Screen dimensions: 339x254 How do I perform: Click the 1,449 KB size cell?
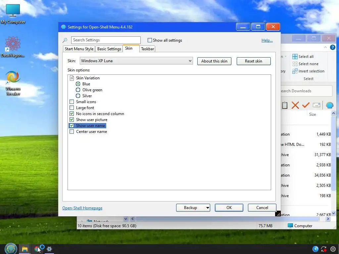click(324, 134)
